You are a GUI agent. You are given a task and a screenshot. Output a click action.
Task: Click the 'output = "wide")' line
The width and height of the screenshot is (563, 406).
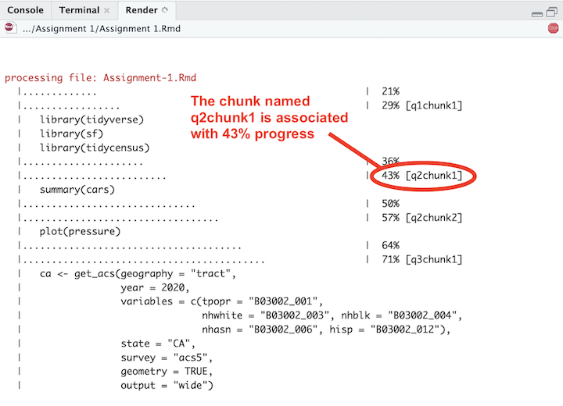pos(167,386)
